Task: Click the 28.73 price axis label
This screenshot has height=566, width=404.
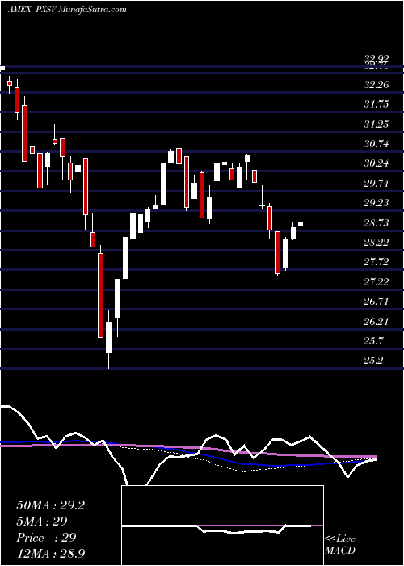Action: [x=377, y=222]
